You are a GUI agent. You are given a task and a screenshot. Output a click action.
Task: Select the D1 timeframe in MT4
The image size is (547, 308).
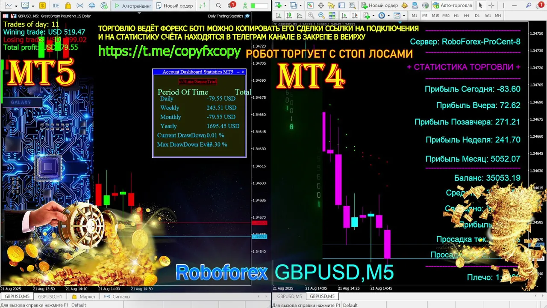[477, 15]
